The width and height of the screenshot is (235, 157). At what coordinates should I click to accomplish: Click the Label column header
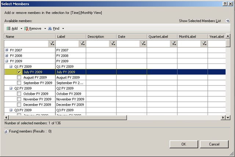tap(71, 37)
